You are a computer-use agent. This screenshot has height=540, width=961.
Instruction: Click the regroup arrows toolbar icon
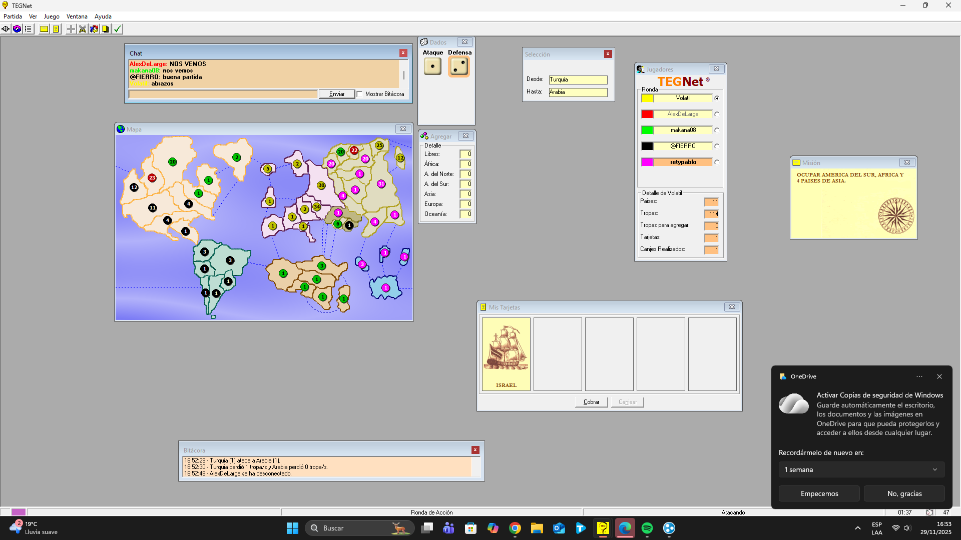(94, 29)
